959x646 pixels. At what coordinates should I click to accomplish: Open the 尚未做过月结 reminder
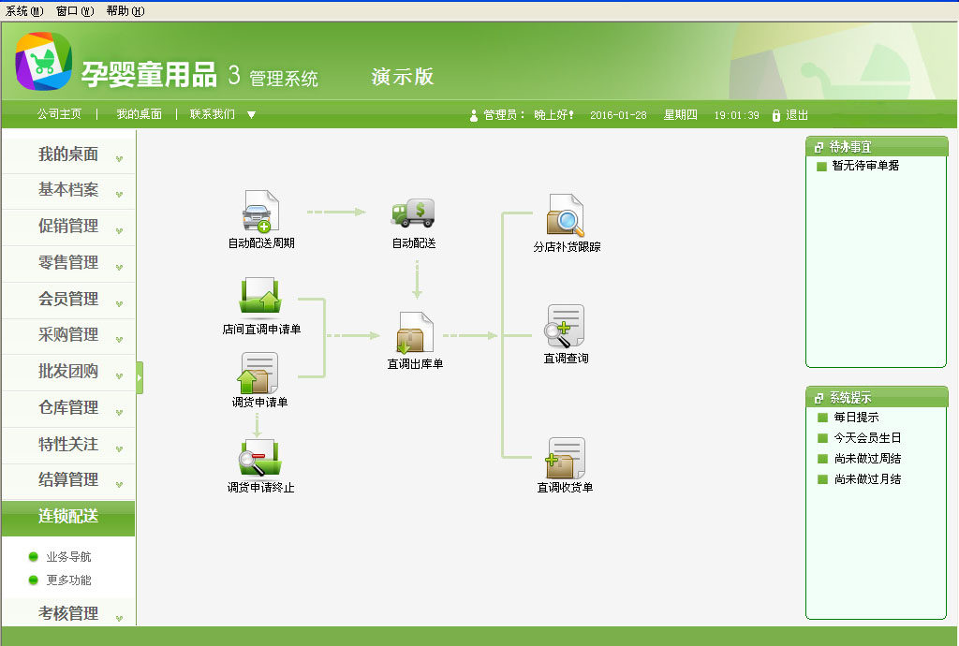[x=867, y=479]
